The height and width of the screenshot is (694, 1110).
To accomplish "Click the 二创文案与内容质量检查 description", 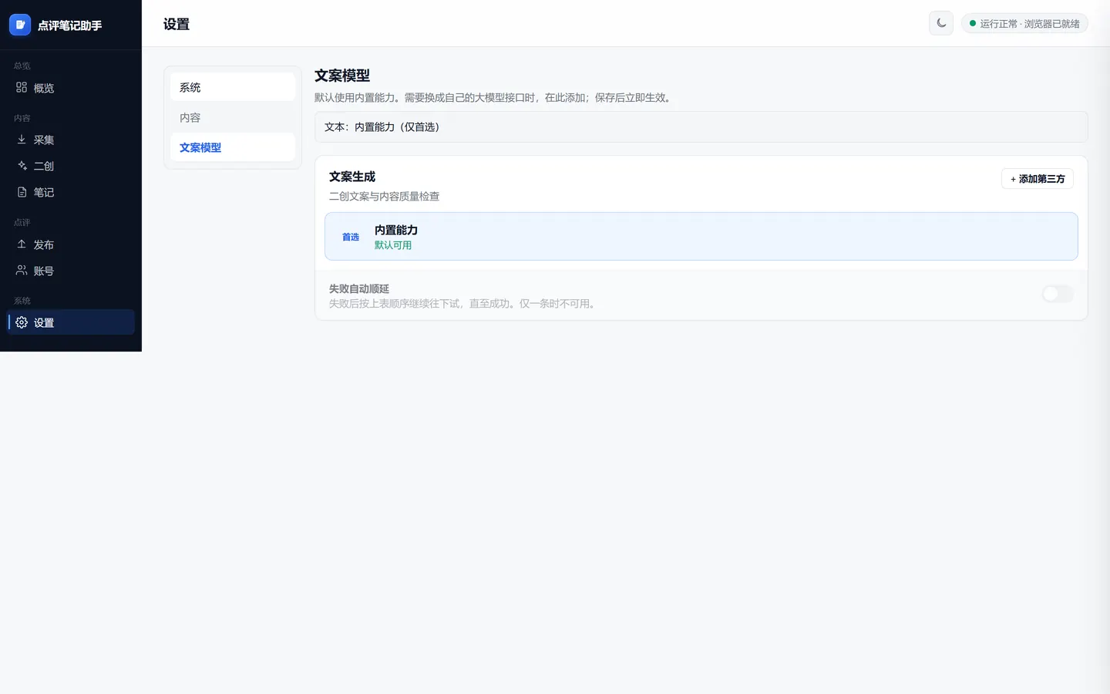I will [x=385, y=197].
